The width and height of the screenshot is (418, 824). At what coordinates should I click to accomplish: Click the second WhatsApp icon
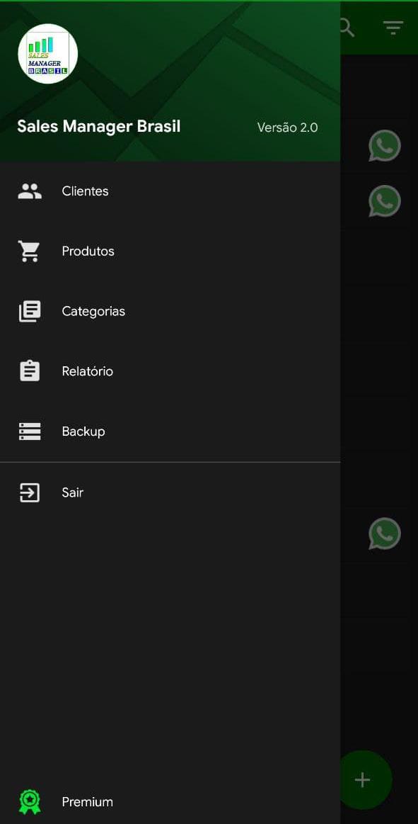point(385,201)
